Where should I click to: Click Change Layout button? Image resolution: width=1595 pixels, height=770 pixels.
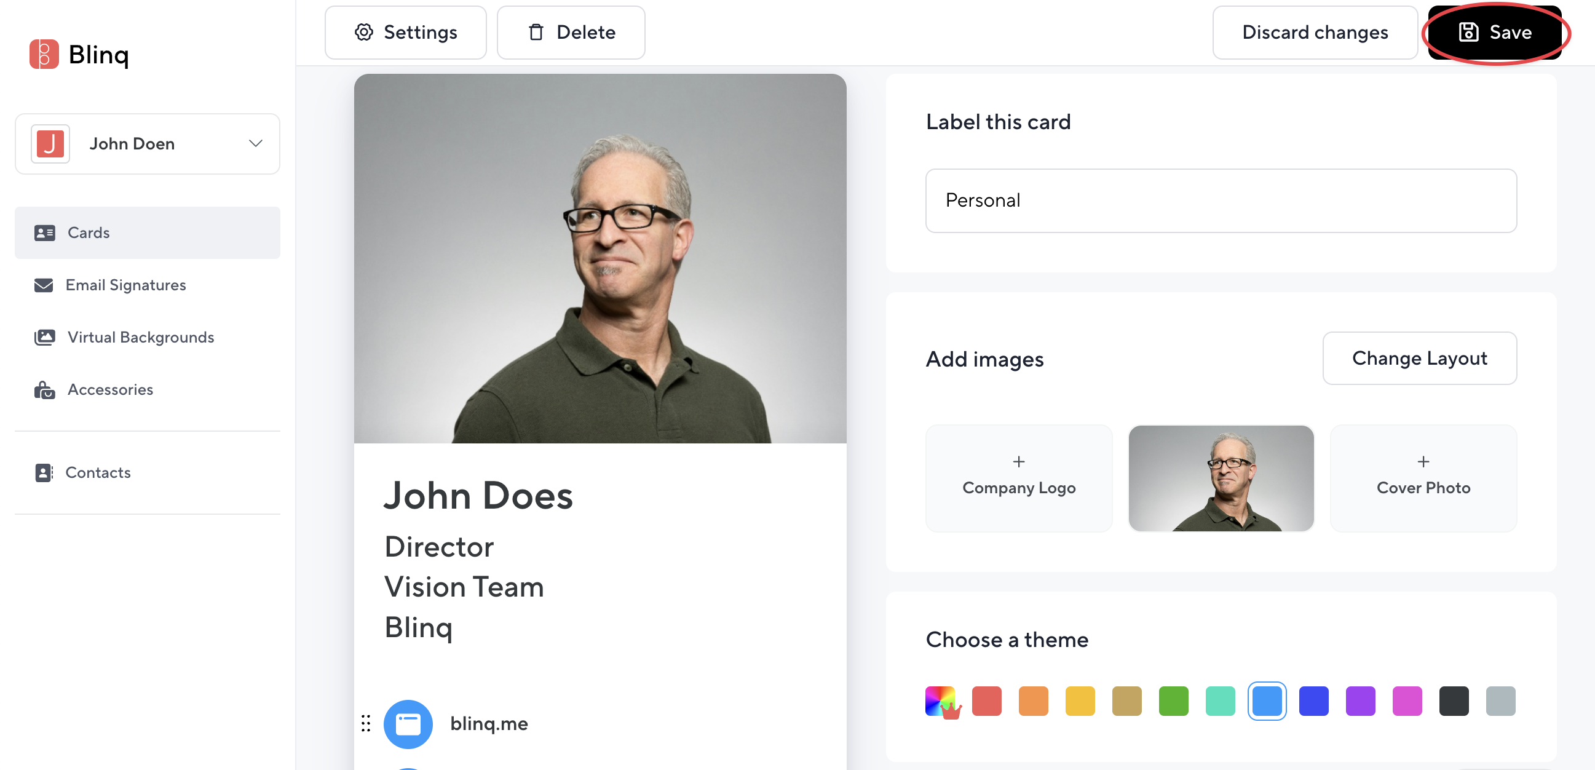click(x=1419, y=358)
